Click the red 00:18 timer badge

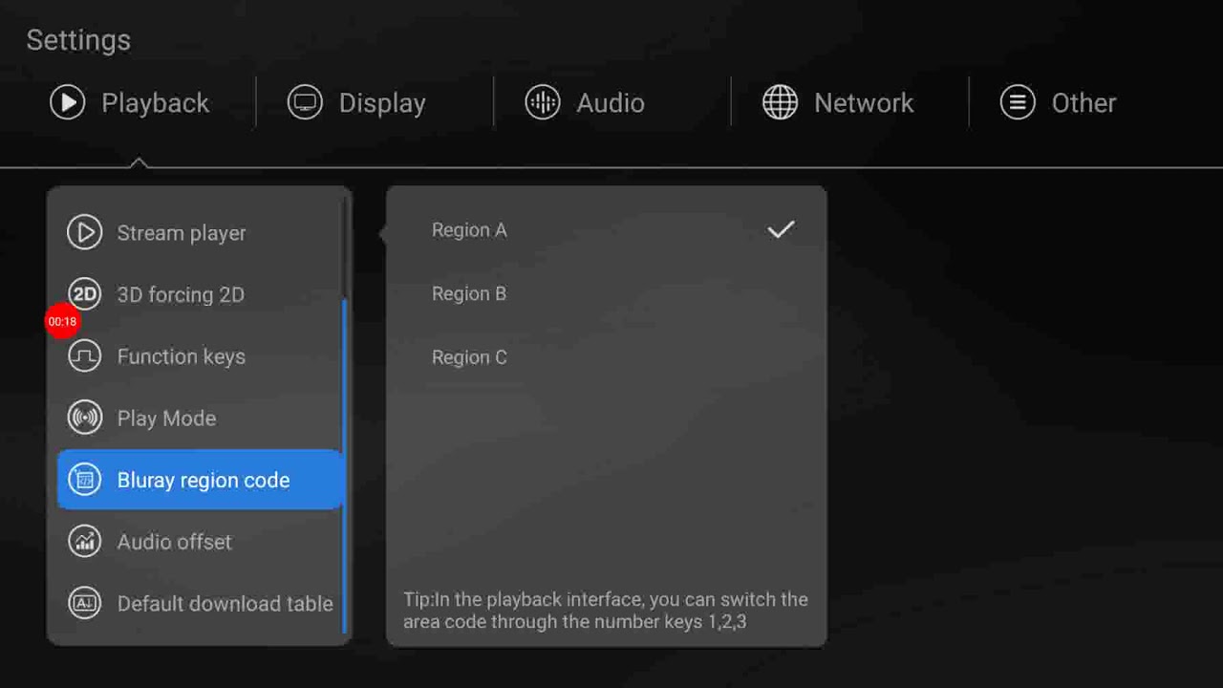coord(62,321)
